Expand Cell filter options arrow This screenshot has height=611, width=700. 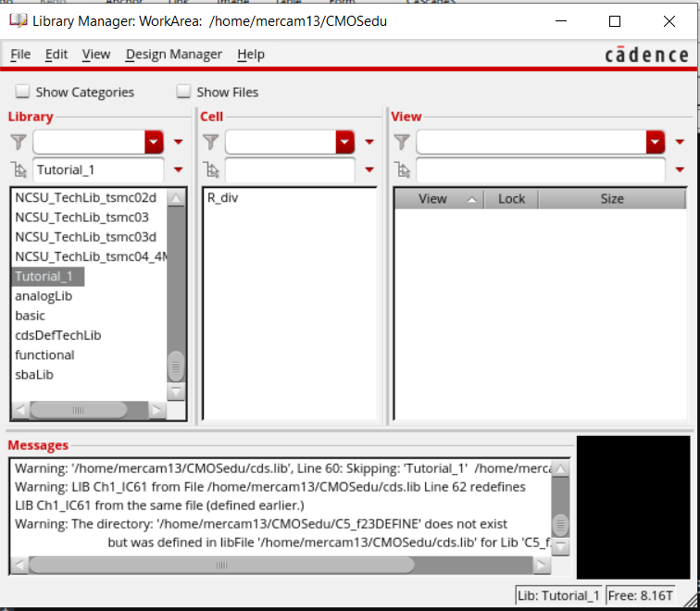click(x=369, y=142)
